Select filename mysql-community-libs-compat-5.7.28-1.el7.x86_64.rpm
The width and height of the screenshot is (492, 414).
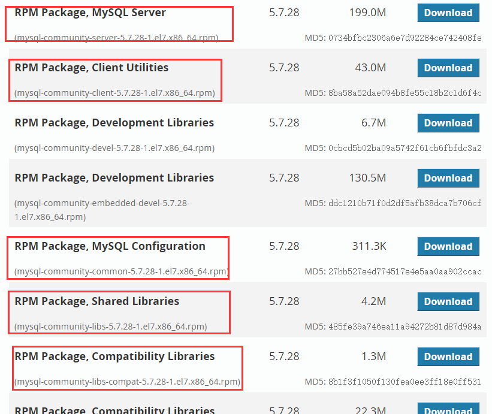point(127,382)
